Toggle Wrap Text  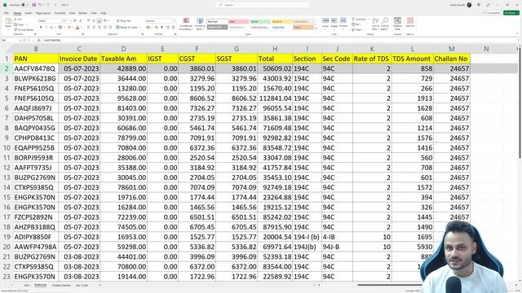click(x=123, y=20)
